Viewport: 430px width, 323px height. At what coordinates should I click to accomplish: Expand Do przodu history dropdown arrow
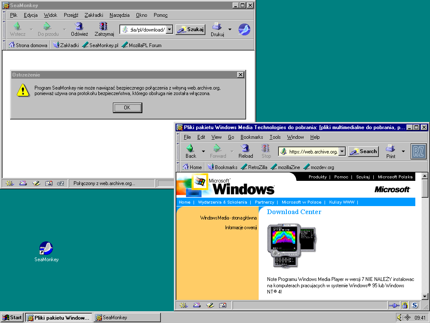click(64, 29)
